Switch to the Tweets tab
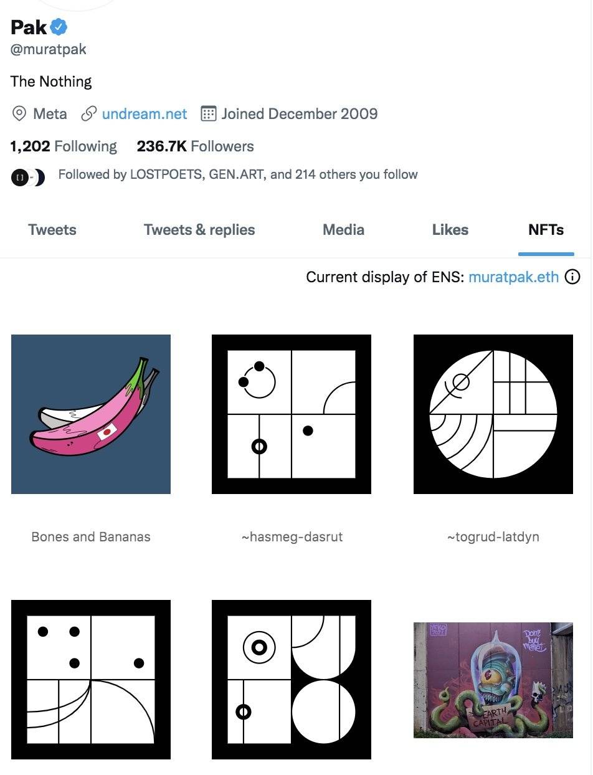 click(52, 230)
